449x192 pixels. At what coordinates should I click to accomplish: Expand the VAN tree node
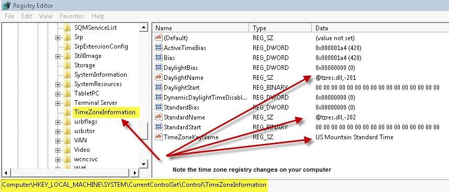point(58,141)
